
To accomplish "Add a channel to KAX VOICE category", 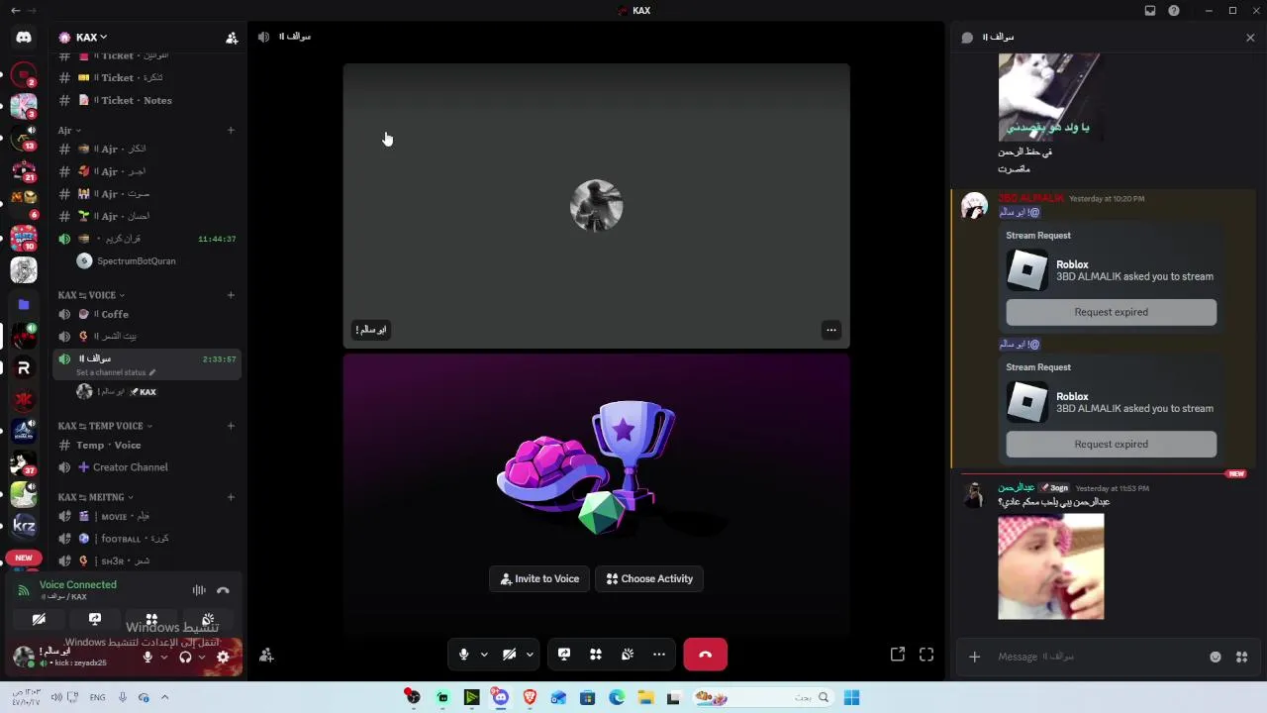I will [231, 295].
